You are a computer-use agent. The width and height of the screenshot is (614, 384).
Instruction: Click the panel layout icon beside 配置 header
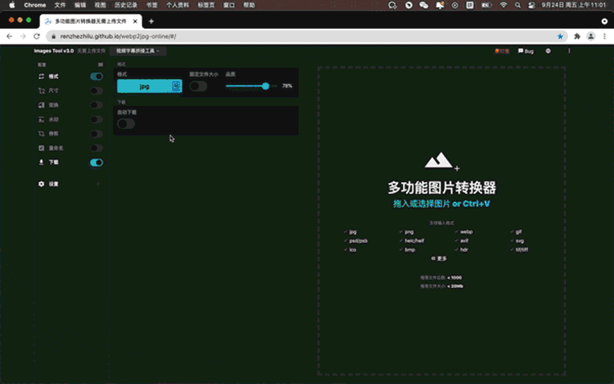[101, 65]
